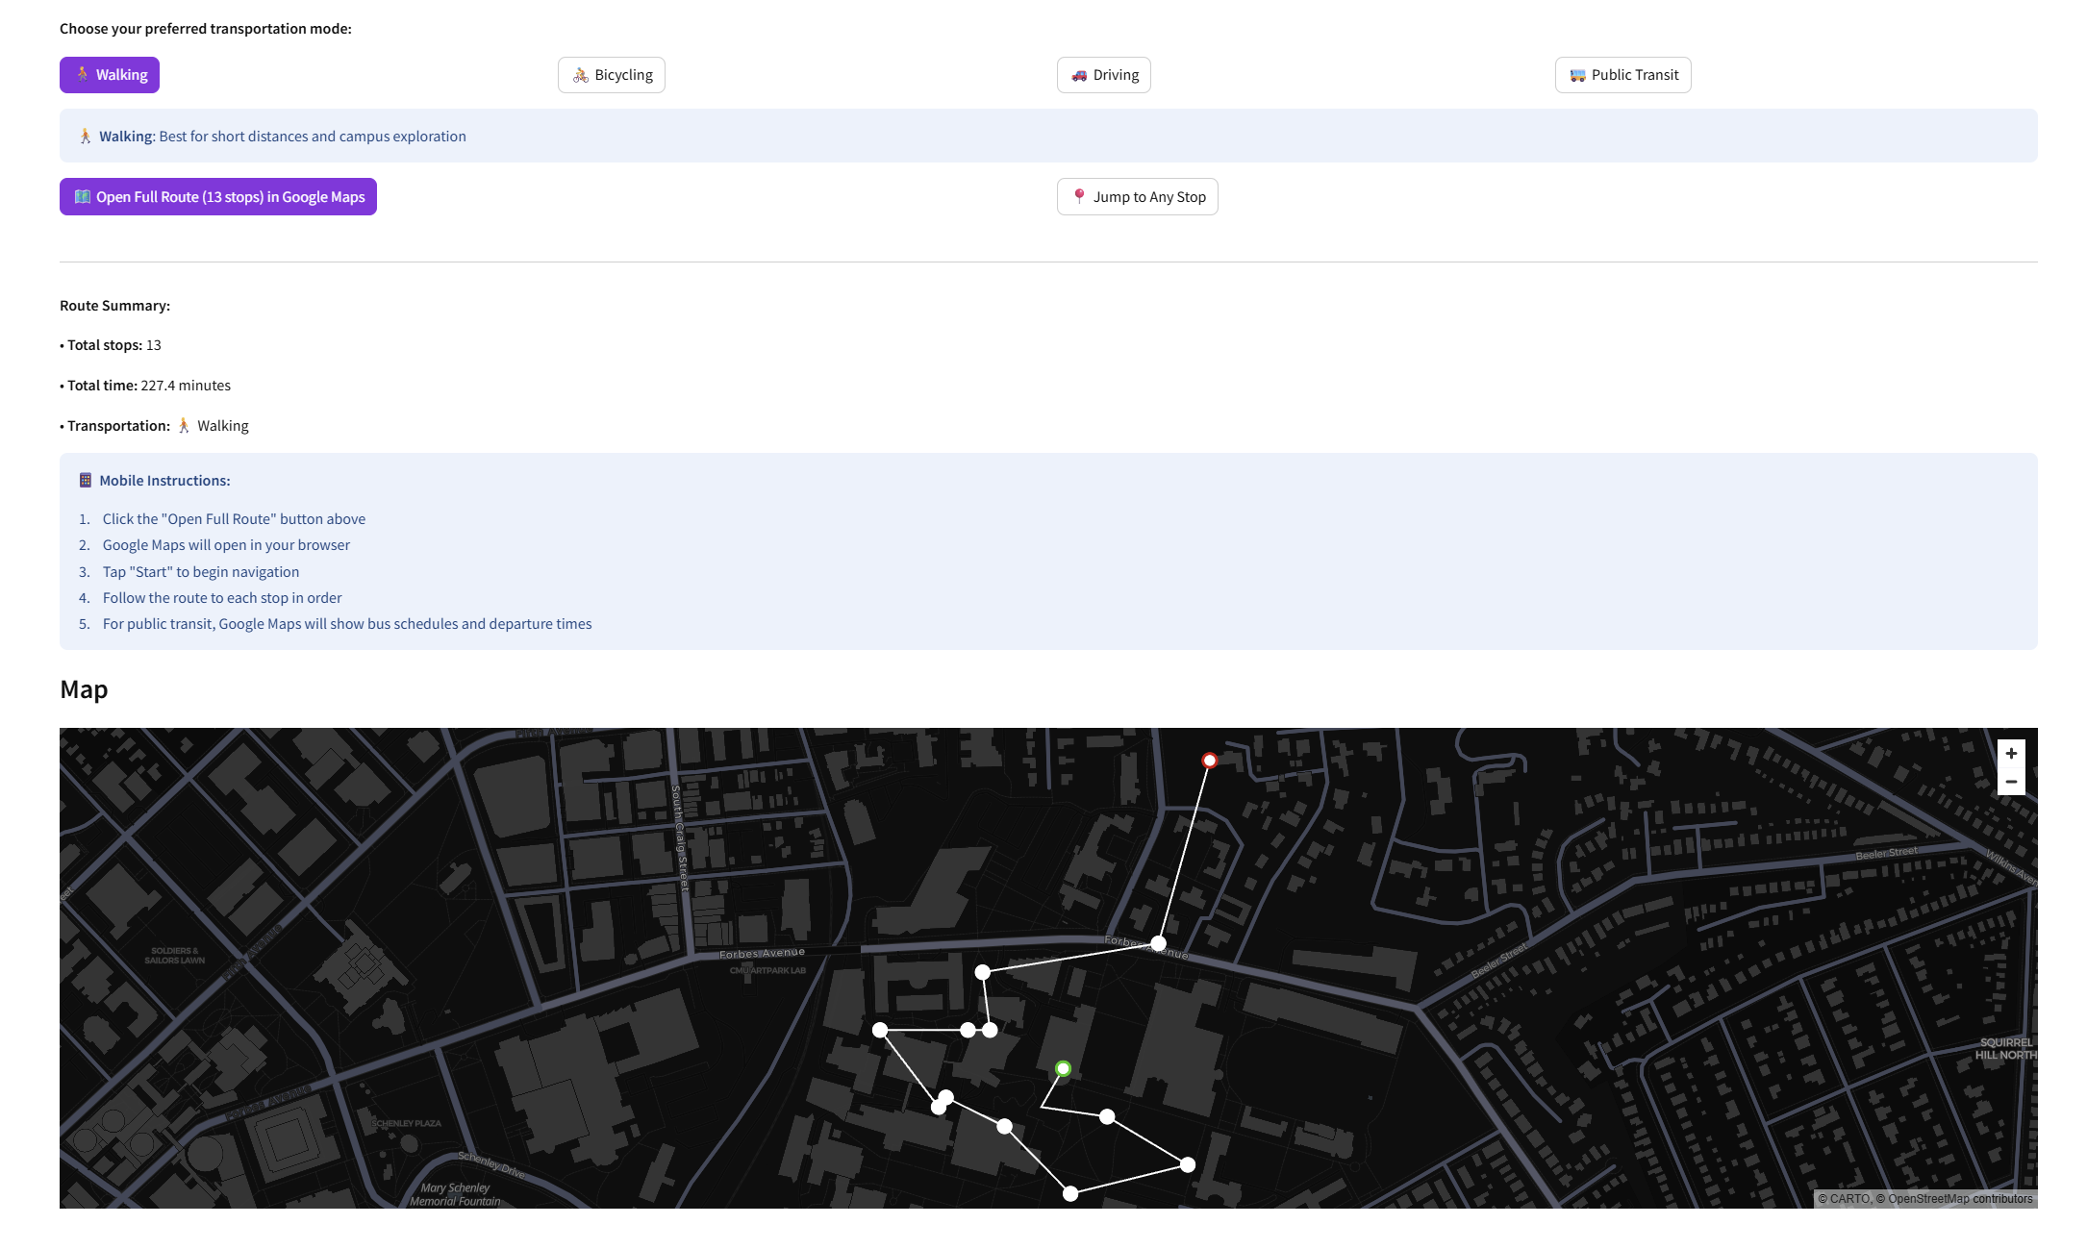Click the red start marker on the map

(1209, 760)
